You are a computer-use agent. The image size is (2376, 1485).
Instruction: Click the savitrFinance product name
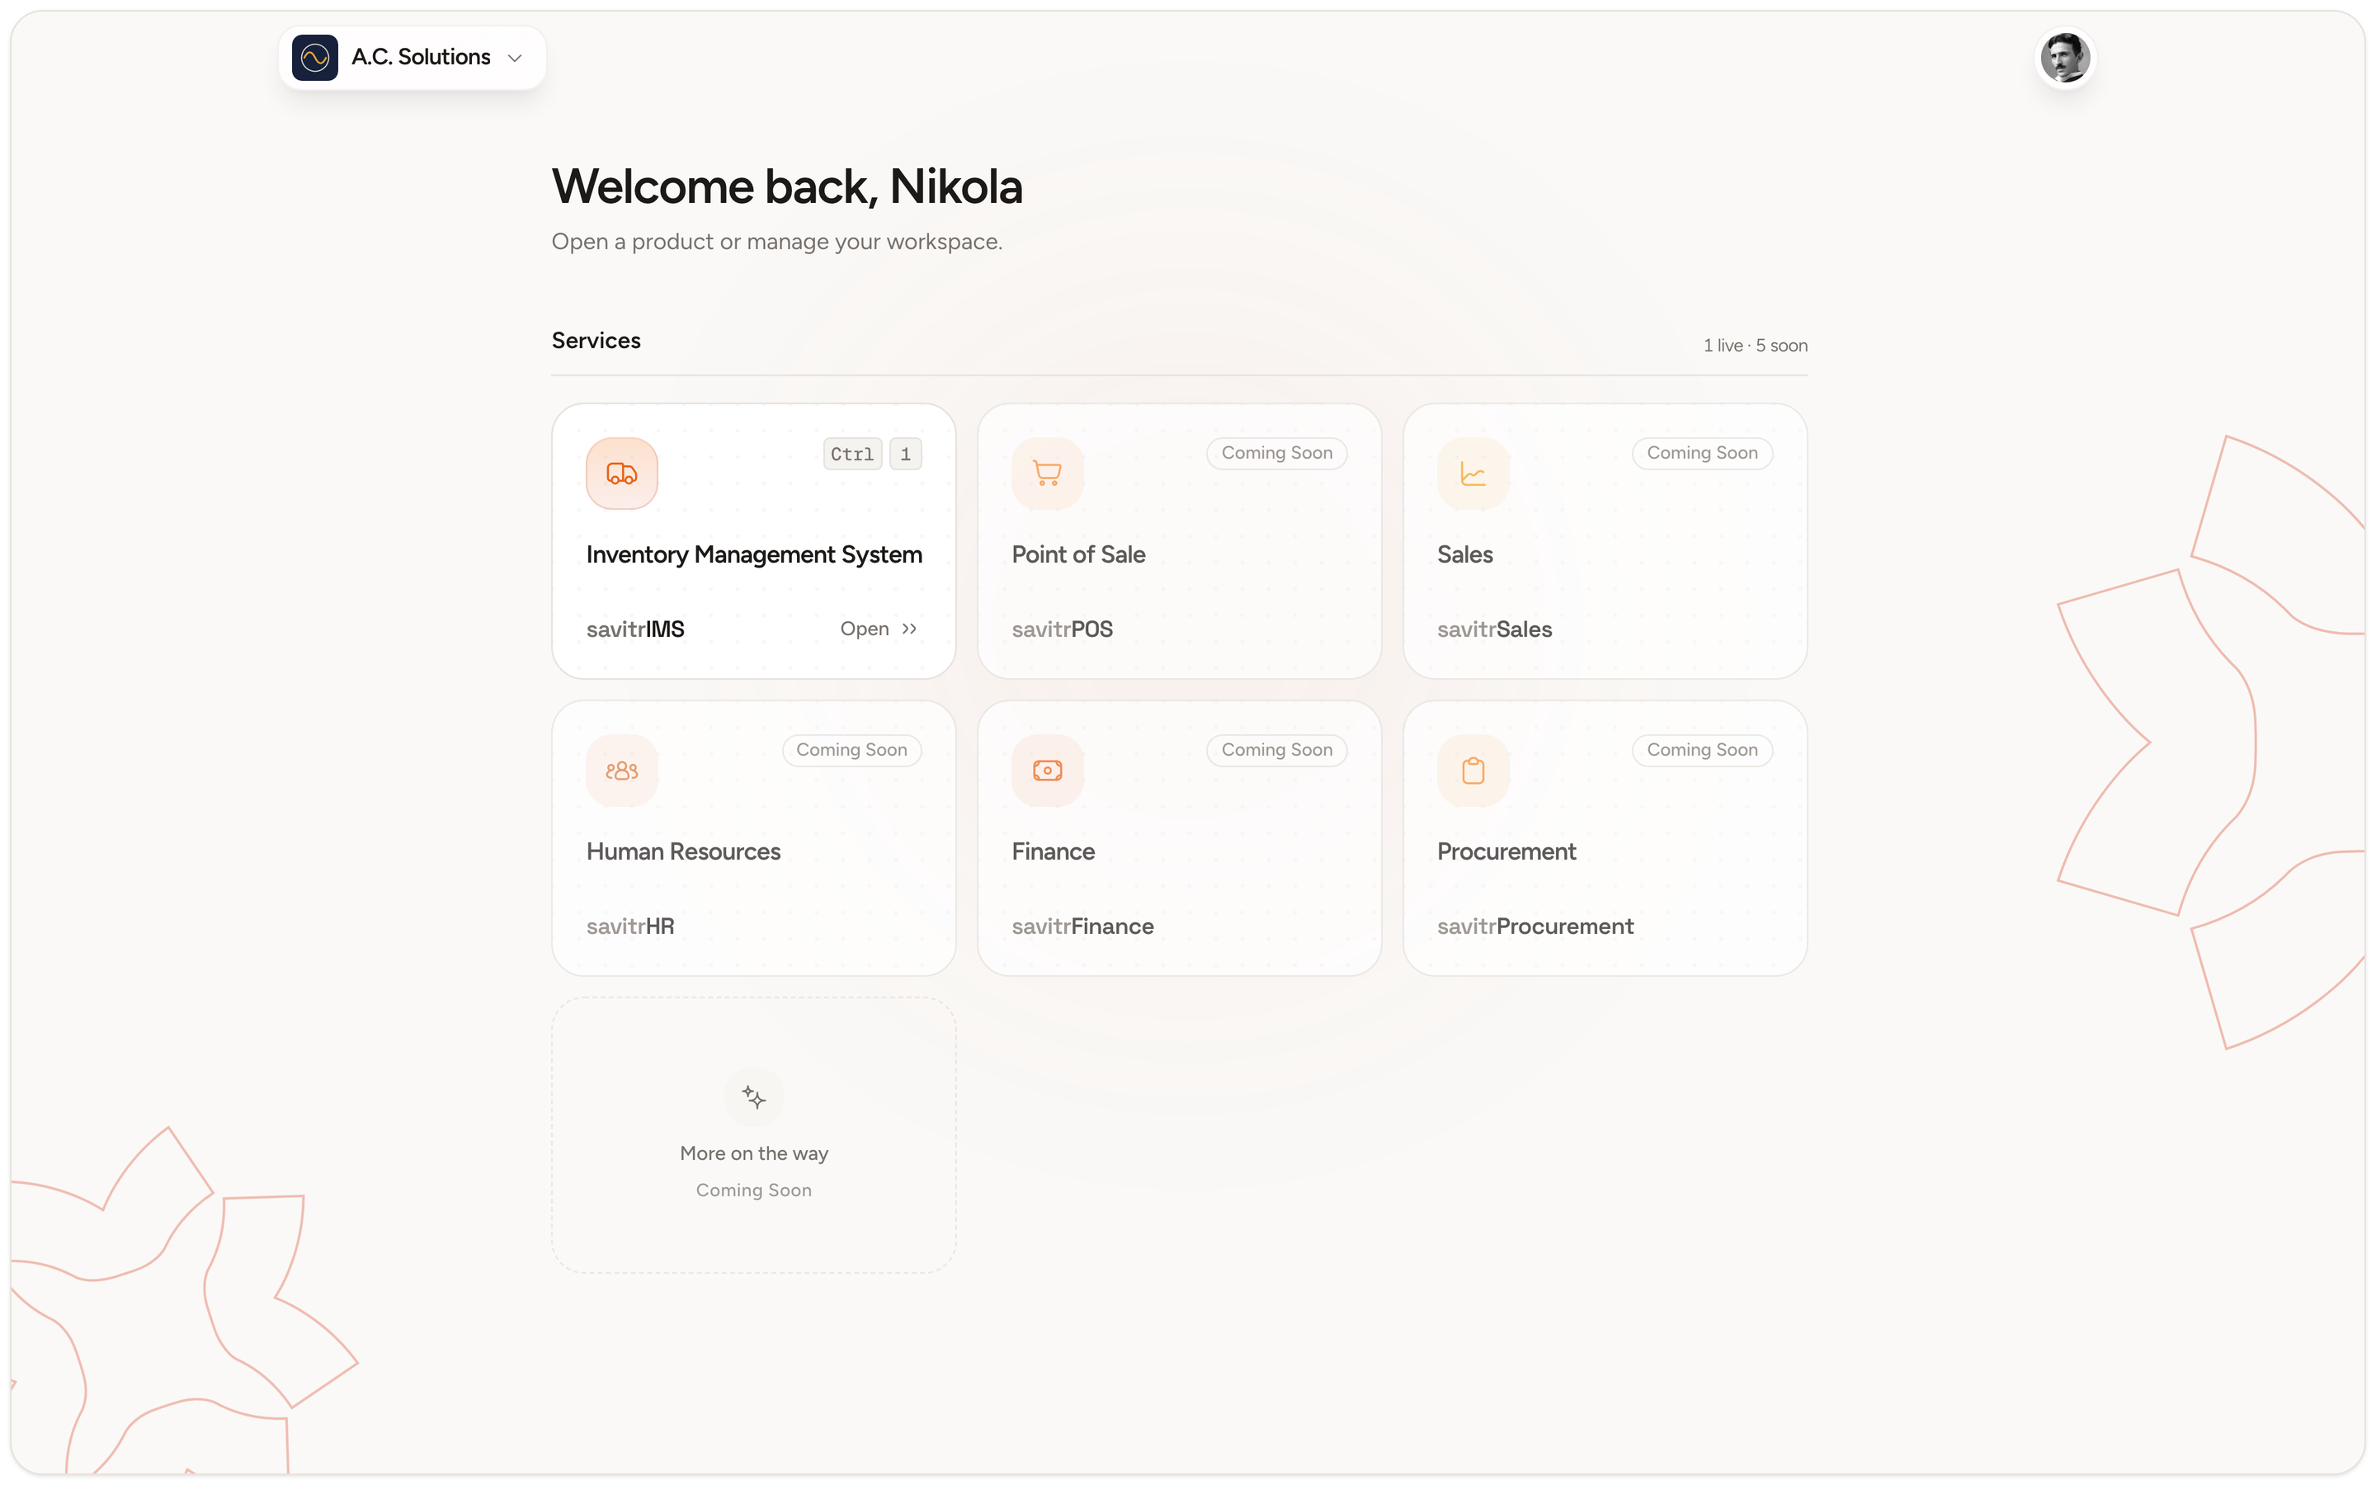(x=1083, y=926)
